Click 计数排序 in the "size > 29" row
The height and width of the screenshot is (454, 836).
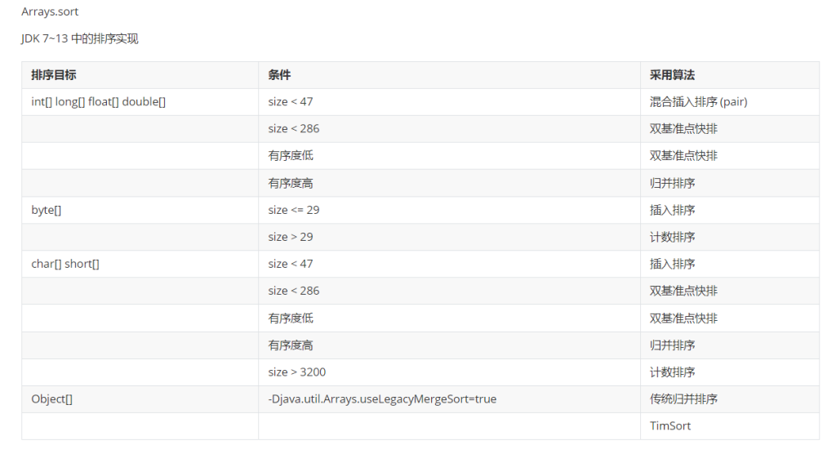[672, 237]
